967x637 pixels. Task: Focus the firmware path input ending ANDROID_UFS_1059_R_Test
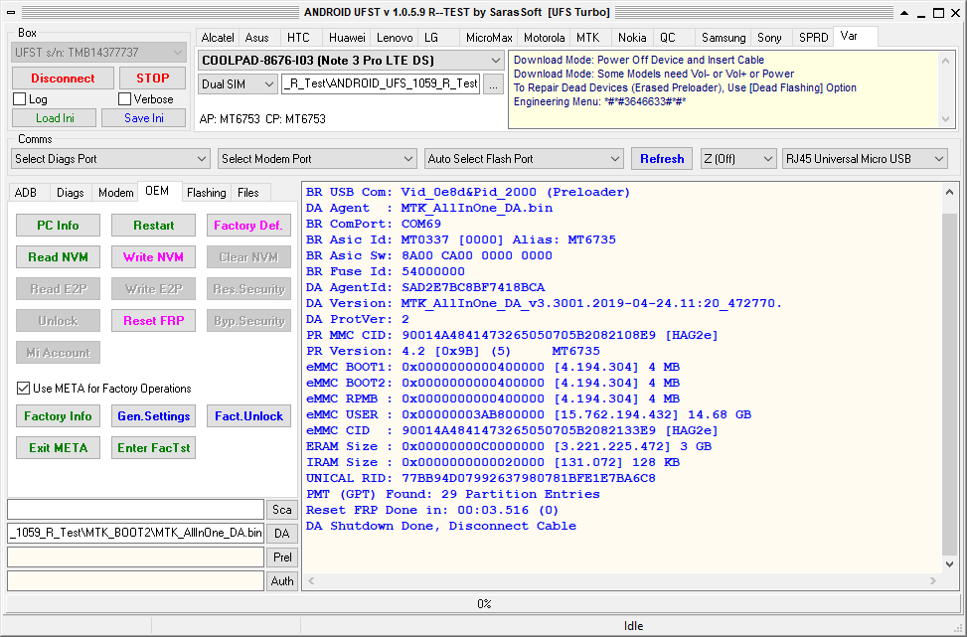pos(381,84)
